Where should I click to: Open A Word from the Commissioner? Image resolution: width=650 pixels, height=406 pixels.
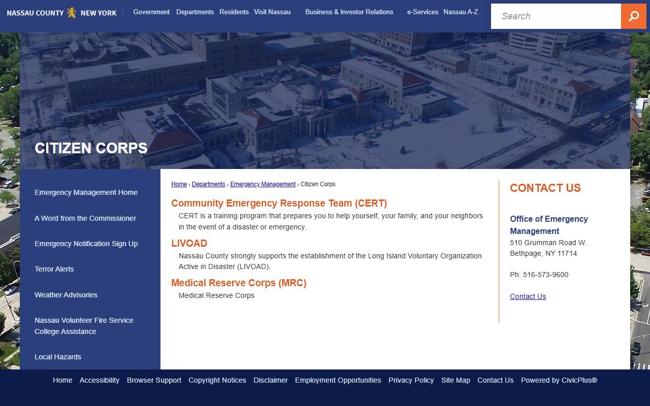[x=85, y=218]
